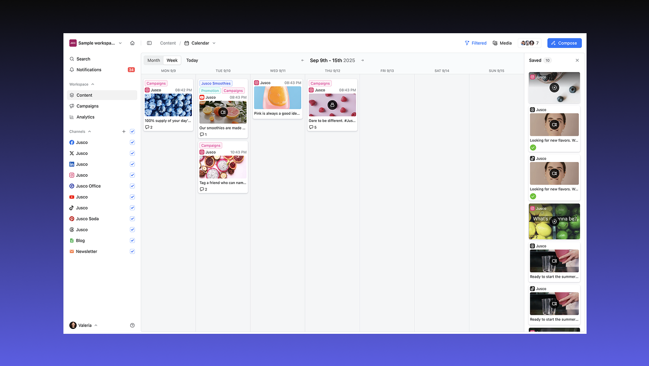Toggle the LinkedIn Jusco channel checkbox
Viewport: 649px width, 366px height.
tap(132, 164)
